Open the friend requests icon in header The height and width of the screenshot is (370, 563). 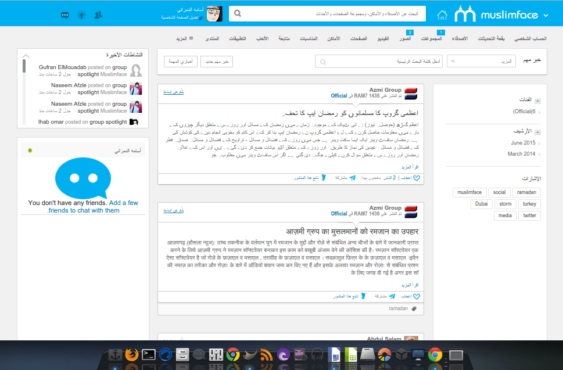point(98,15)
